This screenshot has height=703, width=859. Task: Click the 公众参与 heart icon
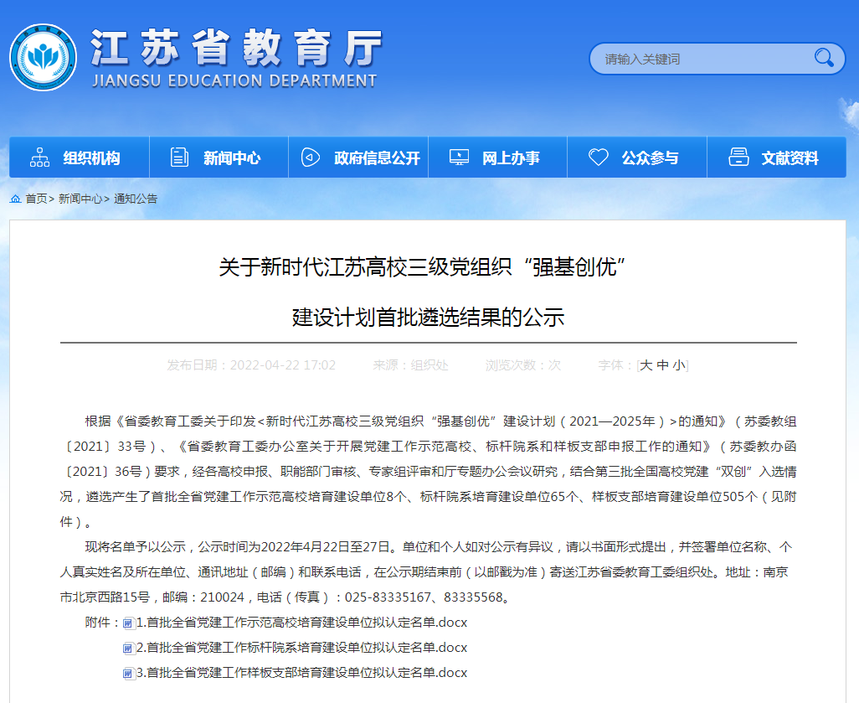pyautogui.click(x=598, y=158)
